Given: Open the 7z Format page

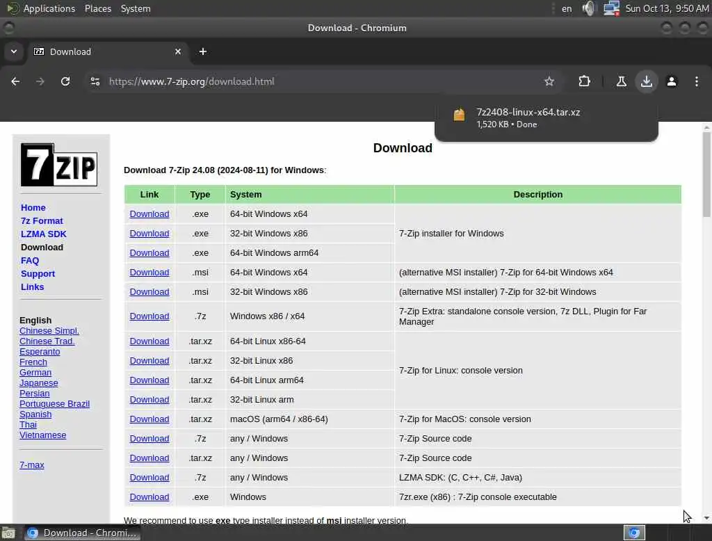Looking at the screenshot, I should [x=42, y=220].
